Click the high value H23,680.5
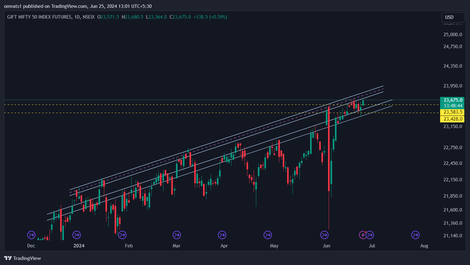The image size is (470, 265). tap(133, 17)
